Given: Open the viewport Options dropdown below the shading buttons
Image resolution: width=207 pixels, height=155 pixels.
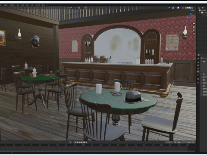Looking at the screenshot, I should [193, 11].
